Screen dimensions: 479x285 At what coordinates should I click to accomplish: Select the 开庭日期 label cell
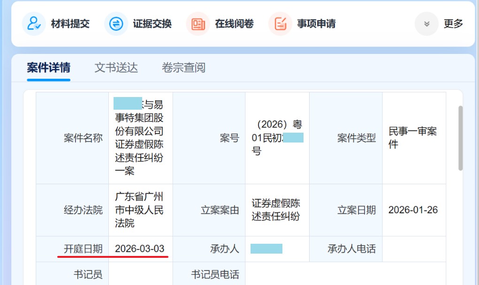pos(72,249)
